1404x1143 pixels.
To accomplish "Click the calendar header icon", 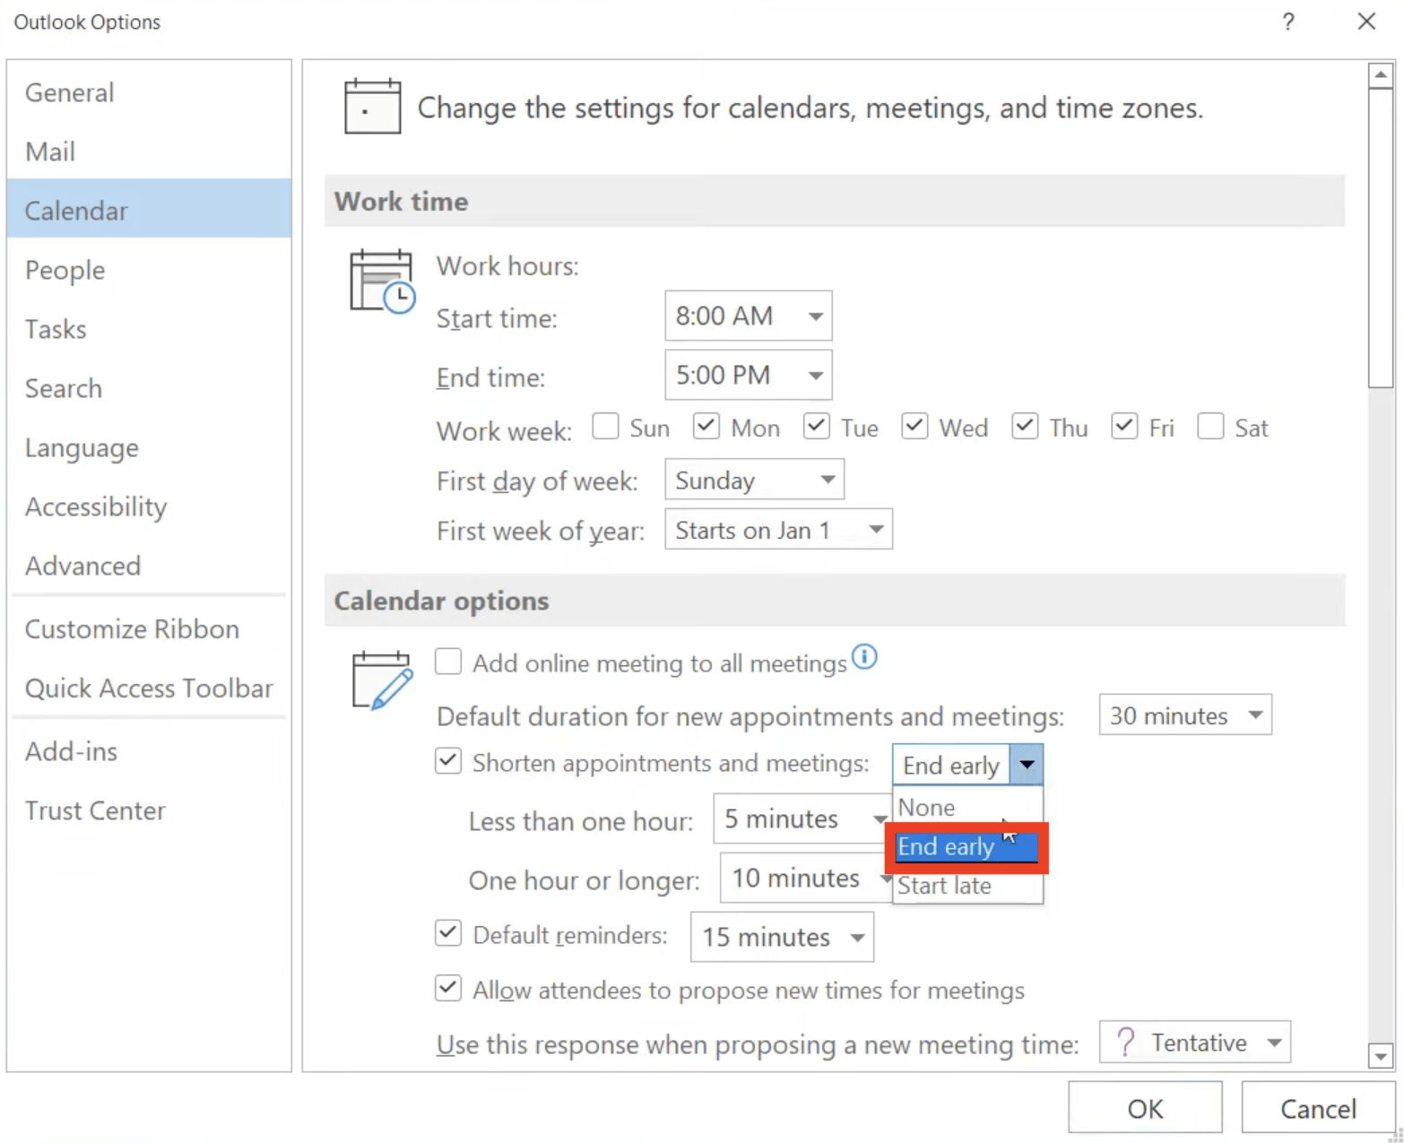I will (x=372, y=107).
